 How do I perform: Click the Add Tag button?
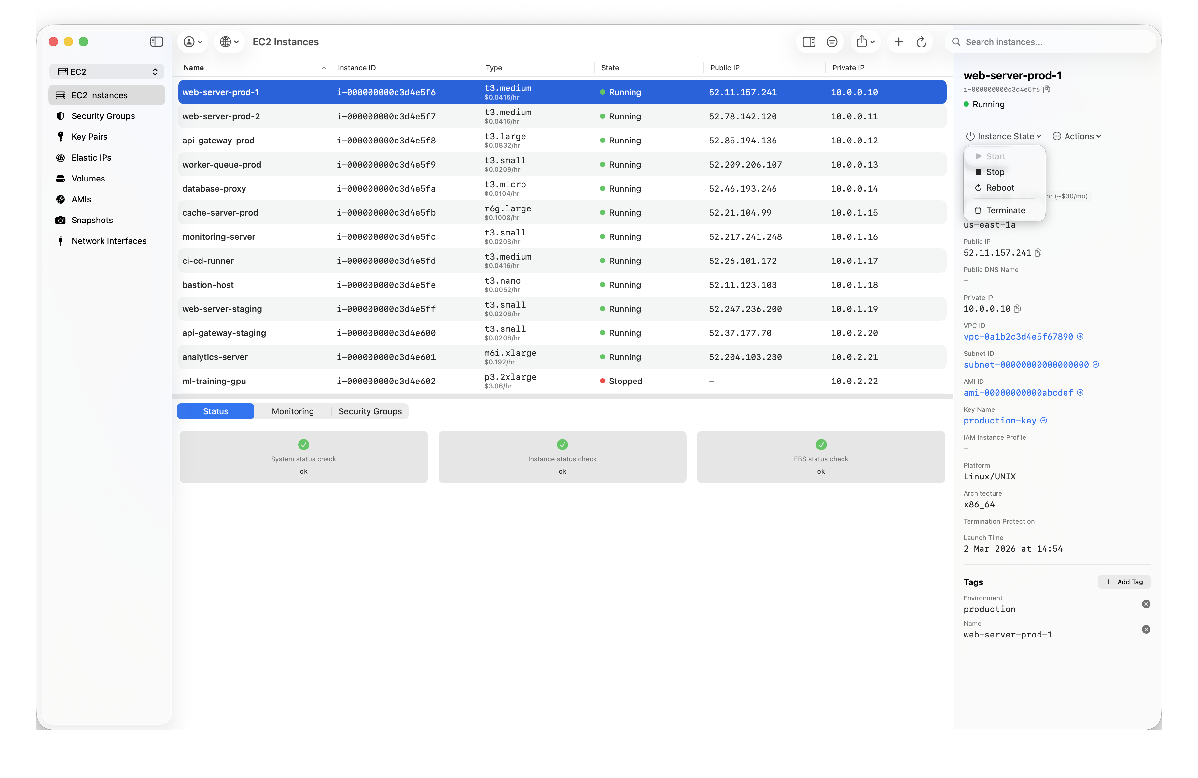click(x=1124, y=582)
